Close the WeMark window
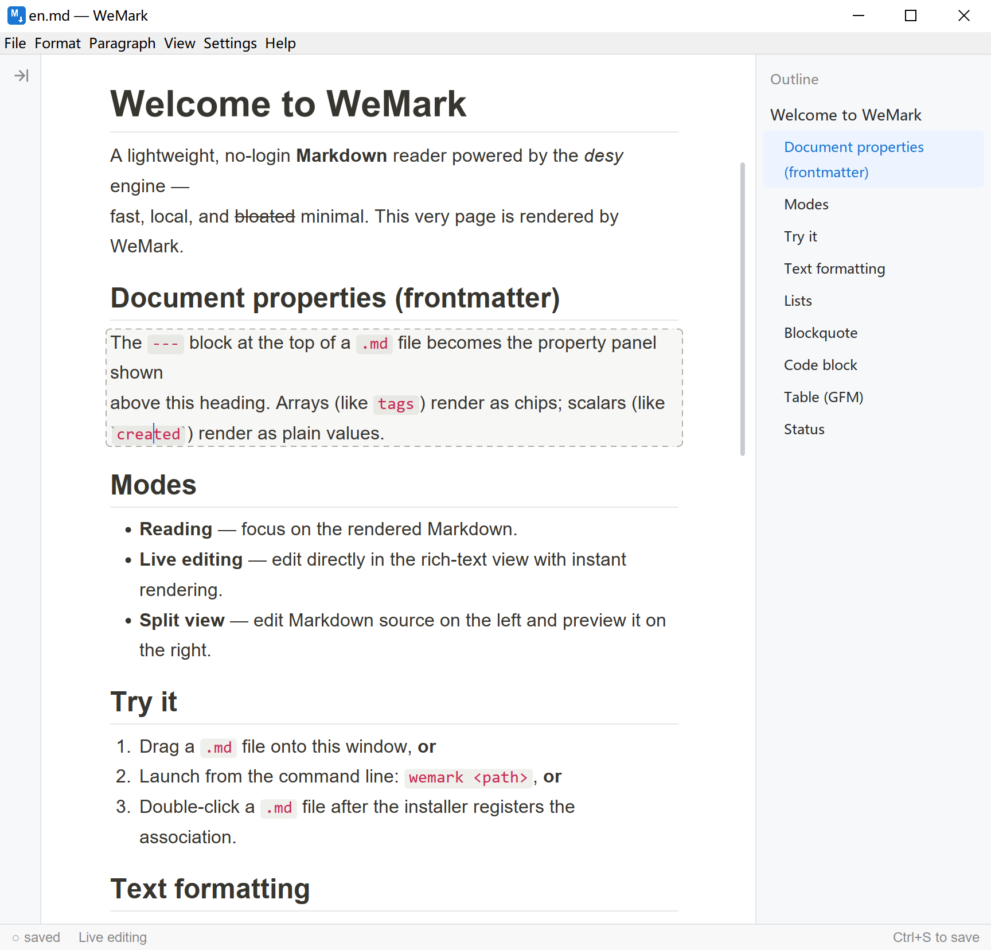Screen dimensions: 991x950 click(964, 15)
